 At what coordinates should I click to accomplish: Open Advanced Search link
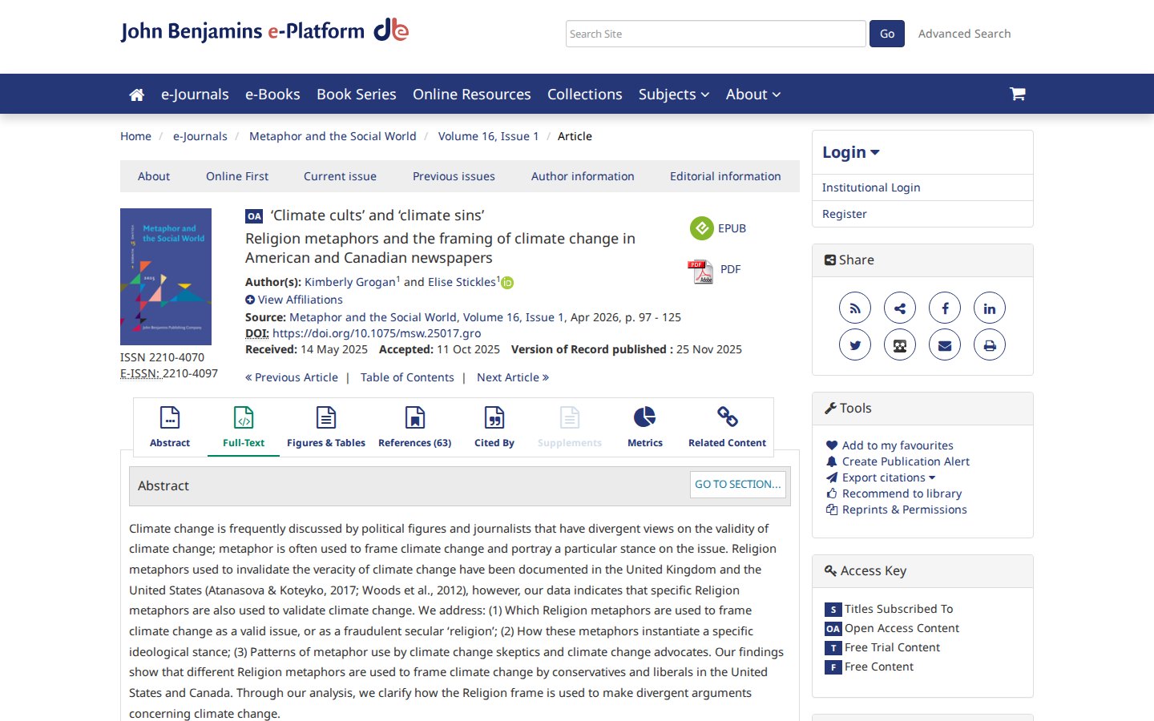964,34
